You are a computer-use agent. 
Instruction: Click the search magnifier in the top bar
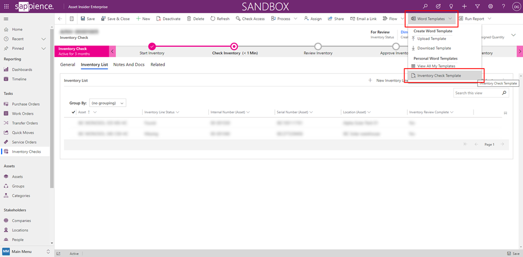coord(425,6)
